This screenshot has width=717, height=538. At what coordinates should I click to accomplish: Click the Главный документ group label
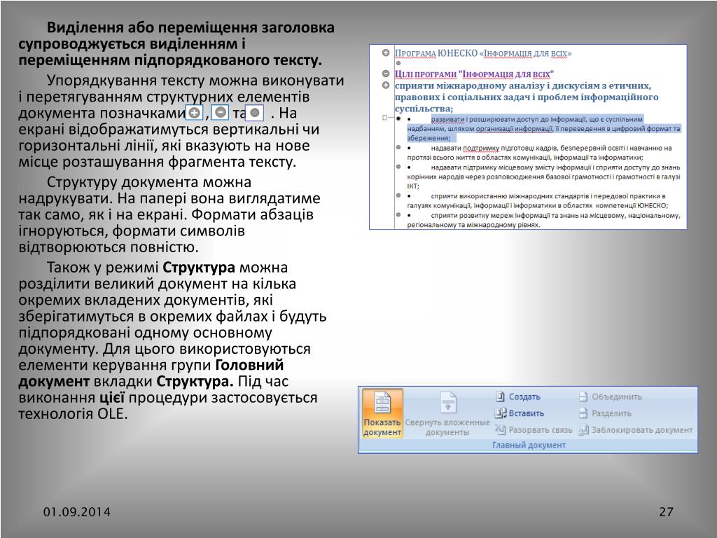pos(529,445)
